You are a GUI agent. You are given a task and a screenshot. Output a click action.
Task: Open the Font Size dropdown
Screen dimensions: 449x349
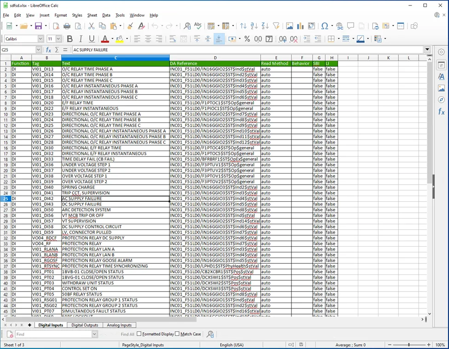[x=58, y=39]
